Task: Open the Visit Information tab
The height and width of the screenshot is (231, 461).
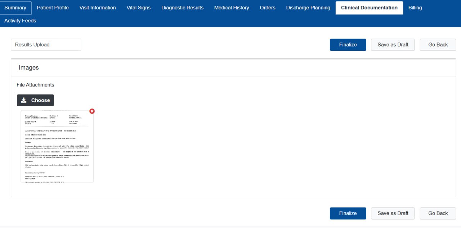Action: [98, 8]
